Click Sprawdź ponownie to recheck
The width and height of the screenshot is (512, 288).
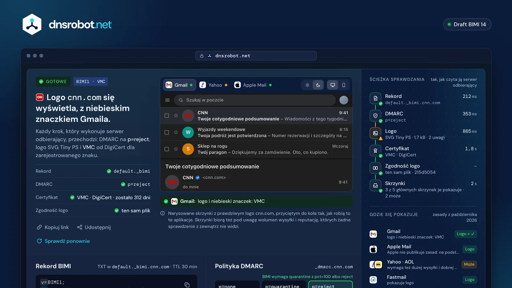click(63, 241)
